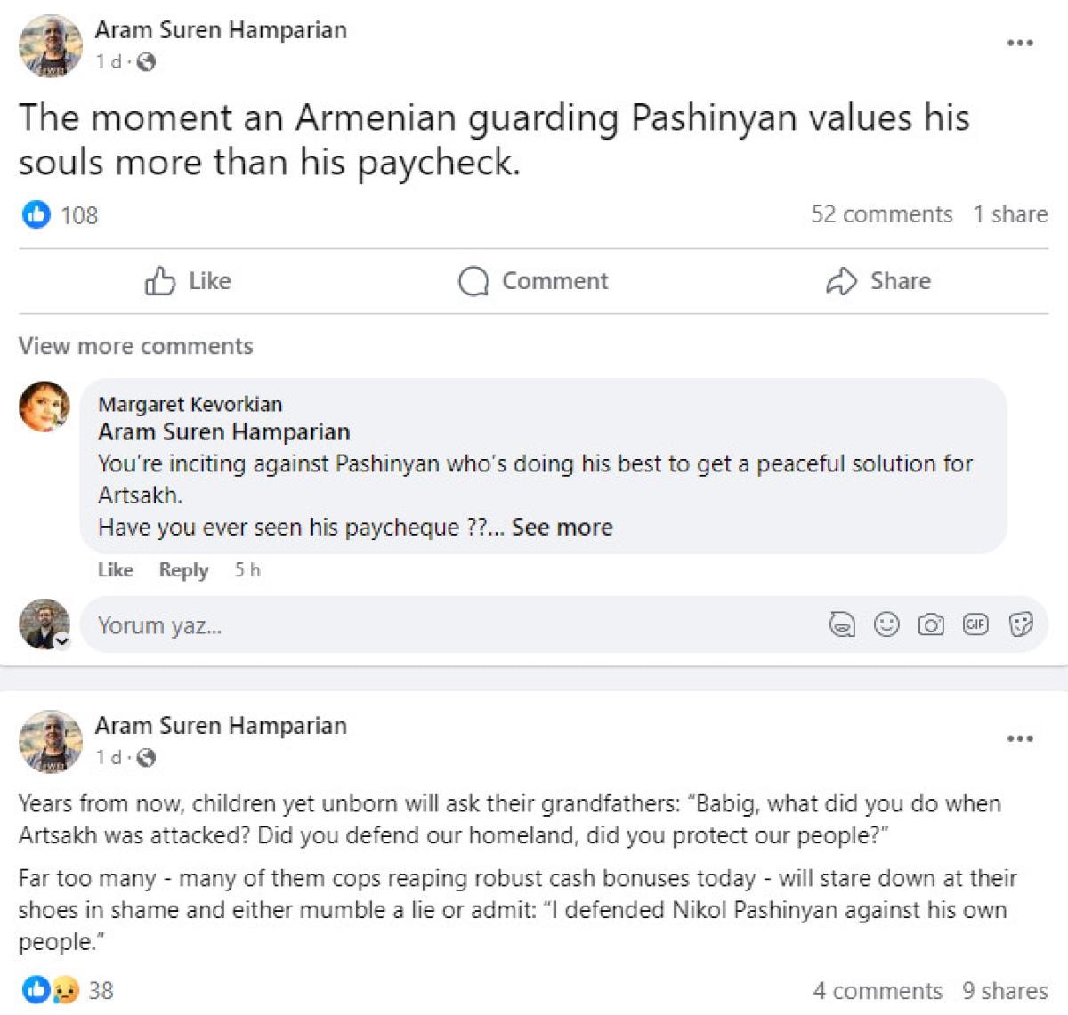Open the avatar sticker picker in comment box
Screen dimensions: 1068x1015
841,625
